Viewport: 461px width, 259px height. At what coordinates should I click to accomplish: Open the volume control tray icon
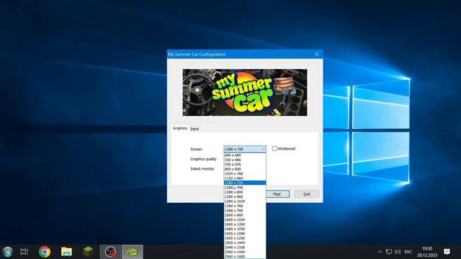tap(398, 252)
